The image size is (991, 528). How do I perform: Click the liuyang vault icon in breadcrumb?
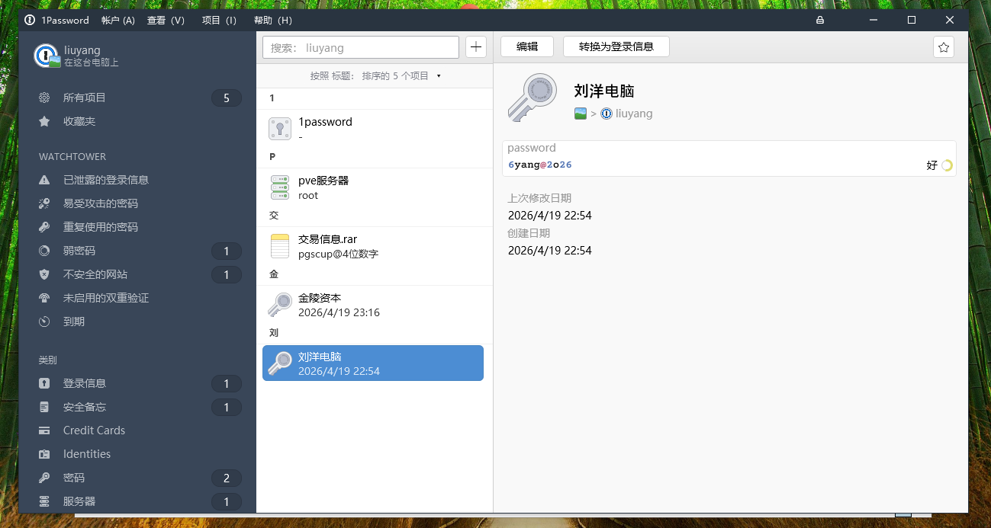point(606,114)
